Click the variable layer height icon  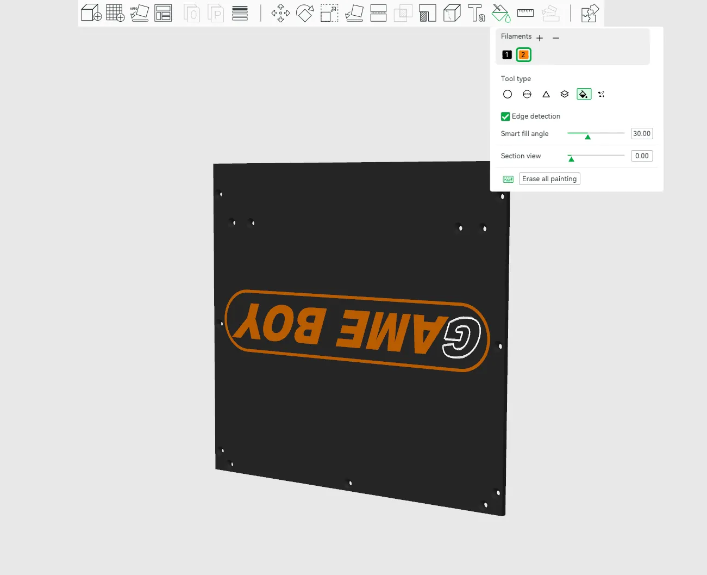tap(240, 13)
